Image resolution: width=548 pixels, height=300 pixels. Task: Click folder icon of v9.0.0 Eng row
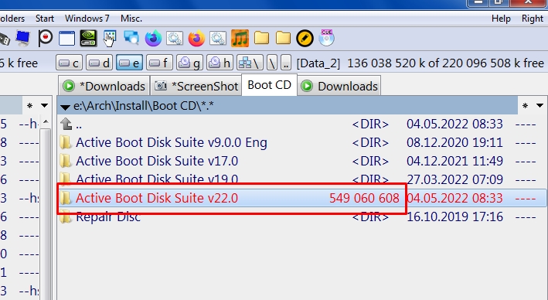(65, 143)
